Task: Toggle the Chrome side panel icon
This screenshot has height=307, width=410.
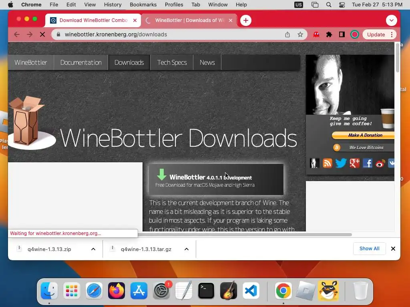Action: (x=342, y=34)
